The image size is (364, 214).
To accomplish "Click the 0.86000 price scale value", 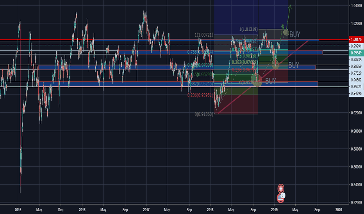I will pyautogui.click(x=356, y=167).
